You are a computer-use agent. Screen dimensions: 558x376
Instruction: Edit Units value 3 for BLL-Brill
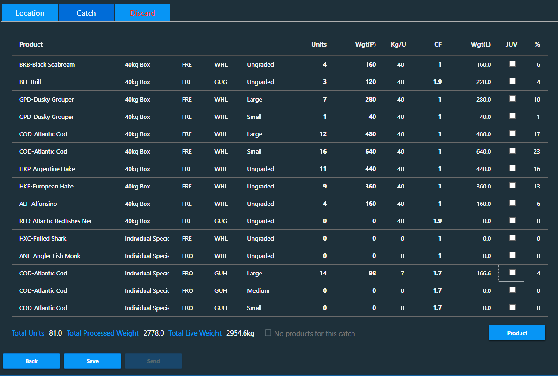(325, 82)
